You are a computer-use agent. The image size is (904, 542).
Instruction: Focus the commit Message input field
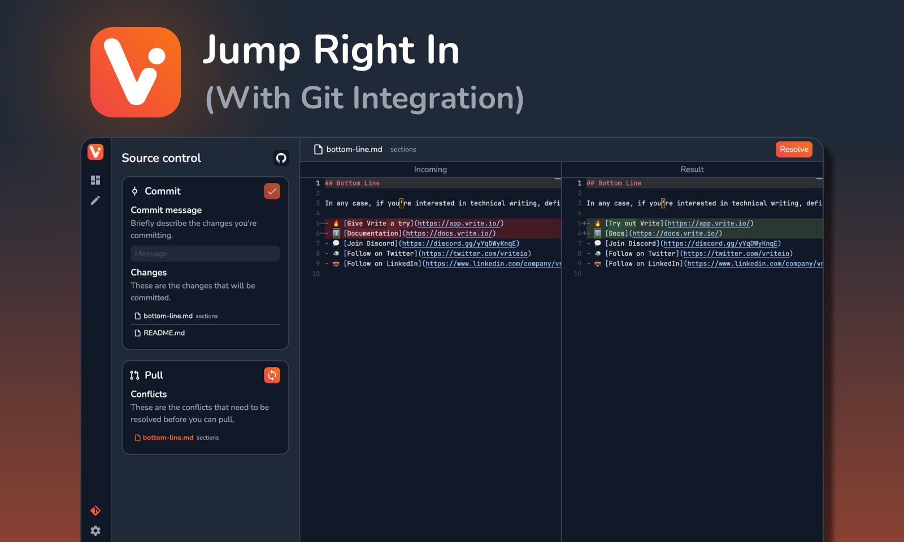pos(205,253)
